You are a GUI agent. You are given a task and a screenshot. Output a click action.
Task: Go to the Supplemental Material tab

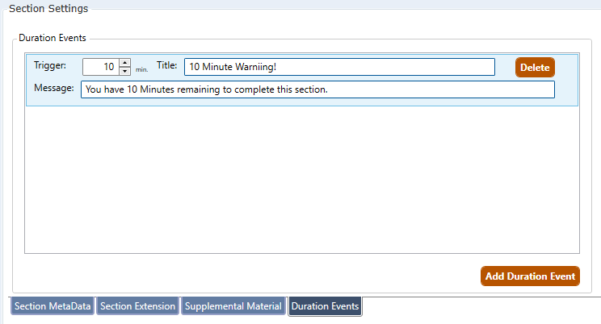tap(233, 306)
